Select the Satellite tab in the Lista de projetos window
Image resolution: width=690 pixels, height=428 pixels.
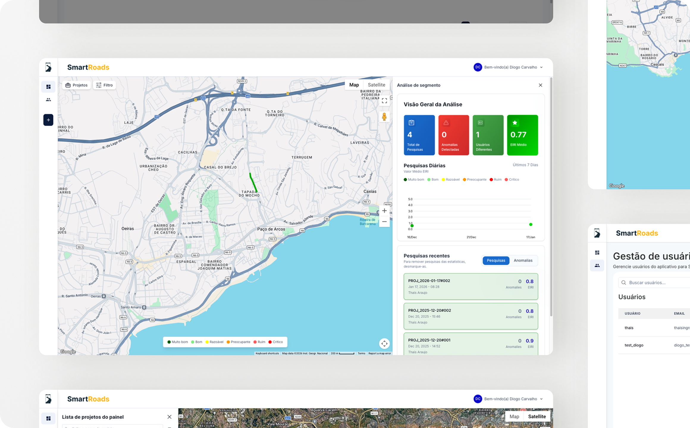click(537, 416)
